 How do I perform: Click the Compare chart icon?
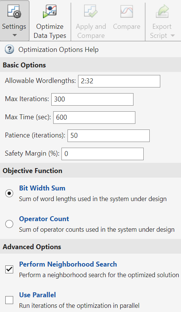click(127, 11)
